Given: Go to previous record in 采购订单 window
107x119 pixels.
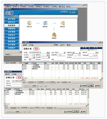Looking at the screenshot, I should [7, 74].
